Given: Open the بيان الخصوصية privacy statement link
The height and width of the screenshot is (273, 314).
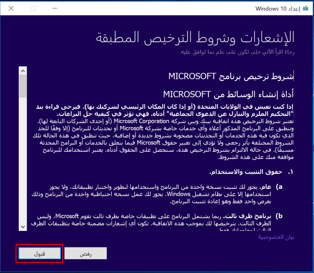Looking at the screenshot, I should pos(276,237).
